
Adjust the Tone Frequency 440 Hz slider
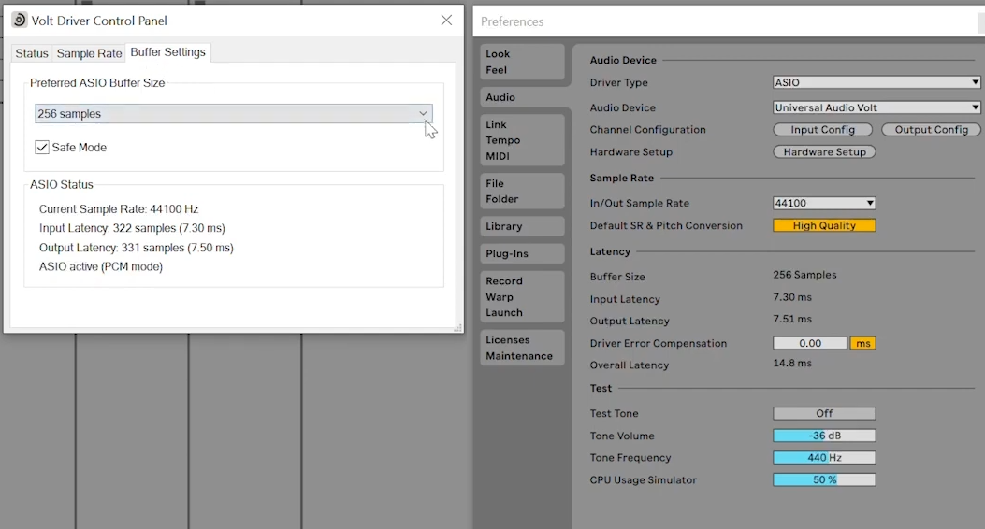point(824,457)
